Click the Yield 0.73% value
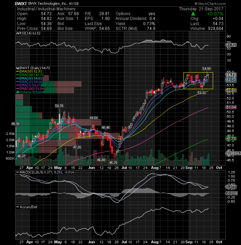The image size is (241, 245). (149, 24)
